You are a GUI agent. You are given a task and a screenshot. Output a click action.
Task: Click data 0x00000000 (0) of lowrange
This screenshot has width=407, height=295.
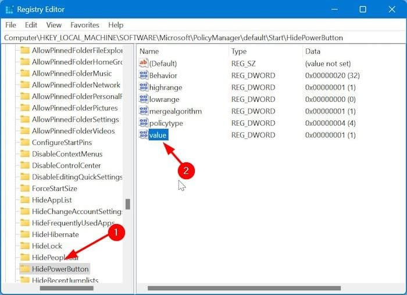tap(330, 99)
